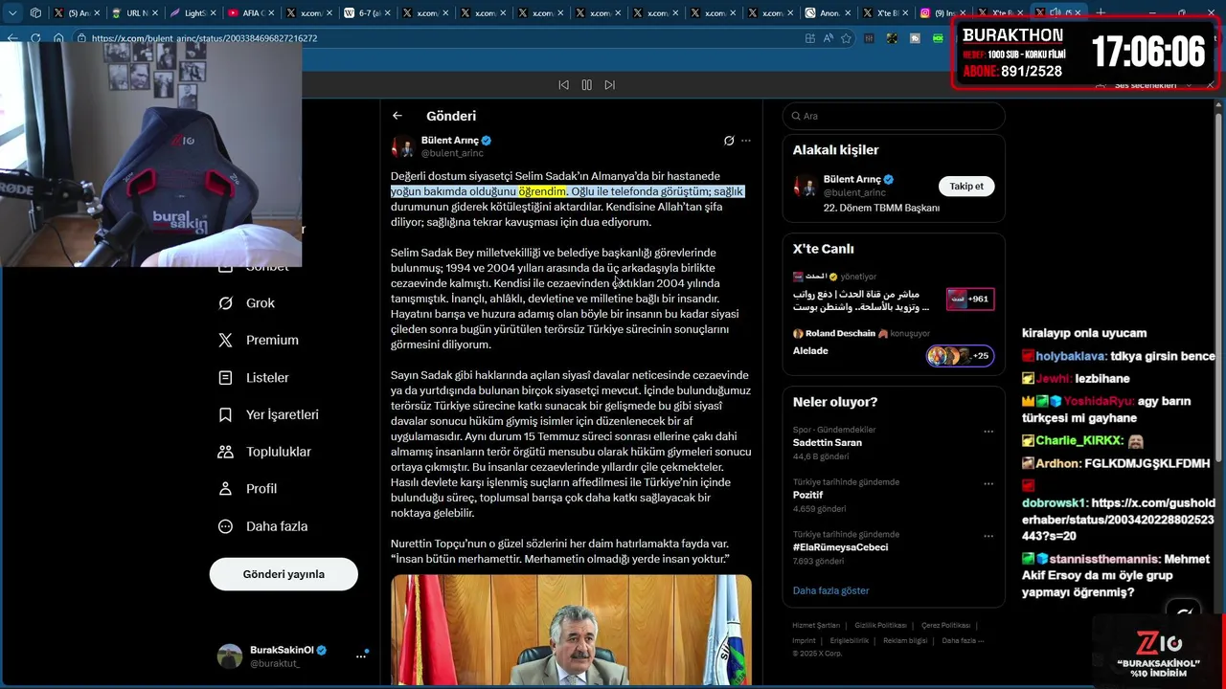This screenshot has height=689, width=1226.
Task: Pause the read-aloud playback
Action: (586, 85)
